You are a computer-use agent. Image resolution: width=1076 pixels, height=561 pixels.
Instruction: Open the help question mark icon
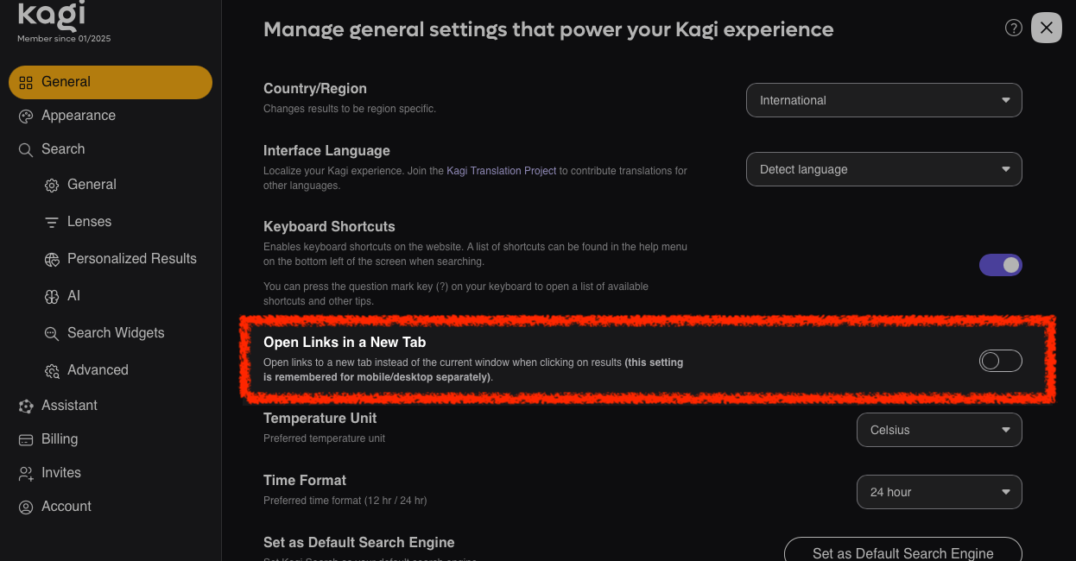tap(1014, 28)
